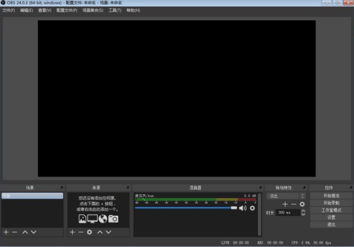Click the REC: 00:00:00 status text

click(270, 242)
